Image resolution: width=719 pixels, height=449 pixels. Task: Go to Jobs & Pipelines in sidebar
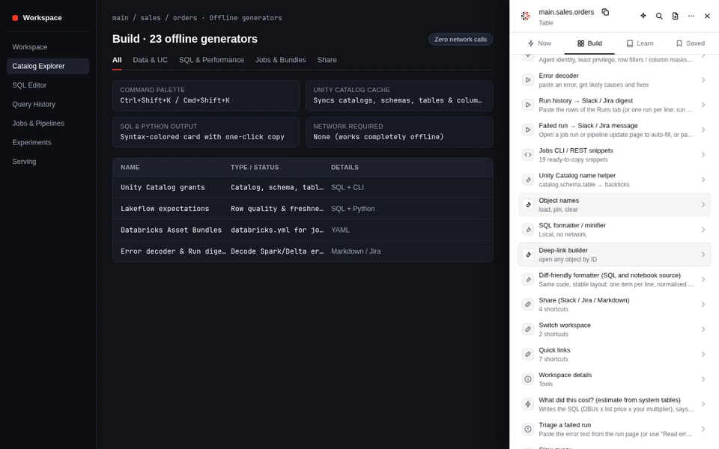pos(48,123)
